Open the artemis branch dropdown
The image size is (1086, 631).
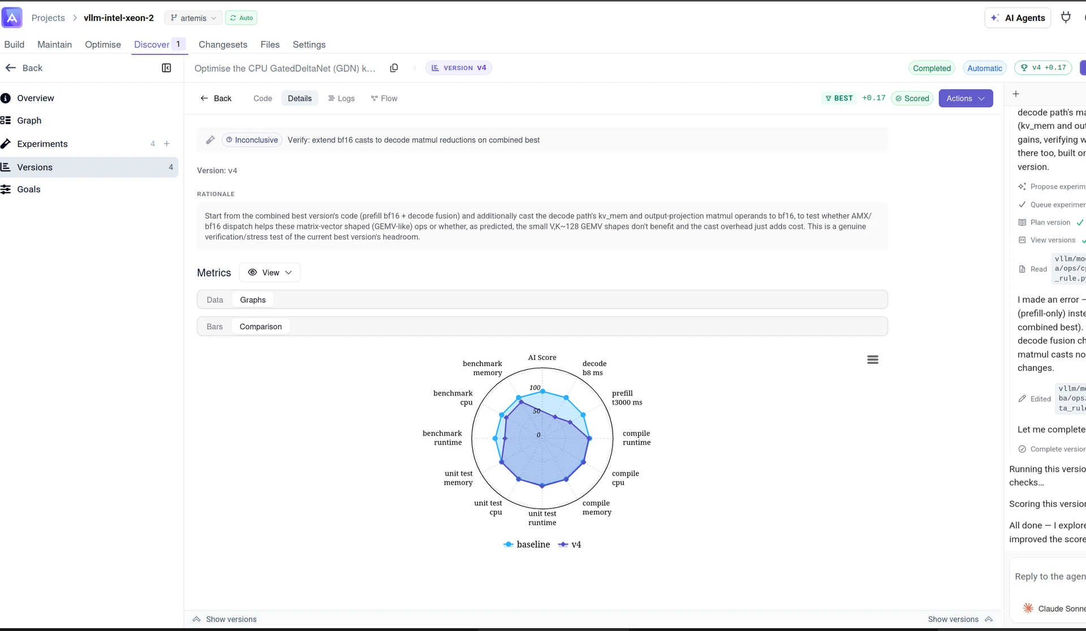click(193, 18)
